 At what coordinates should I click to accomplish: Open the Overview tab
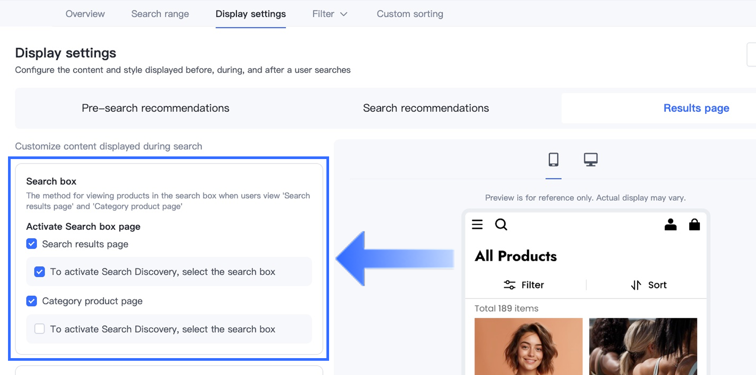click(x=85, y=14)
